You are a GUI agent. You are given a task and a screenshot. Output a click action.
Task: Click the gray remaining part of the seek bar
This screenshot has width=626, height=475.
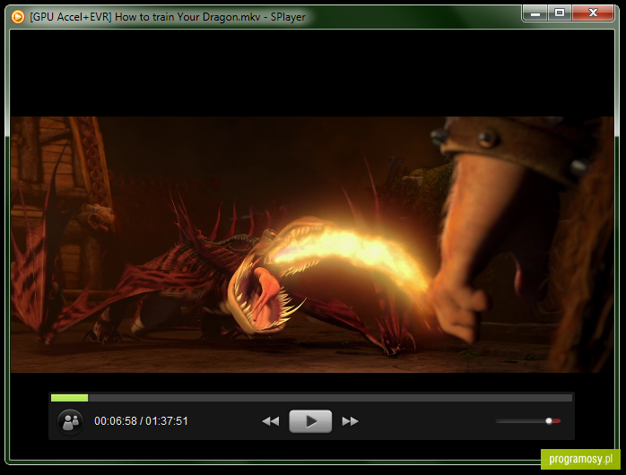(330, 398)
